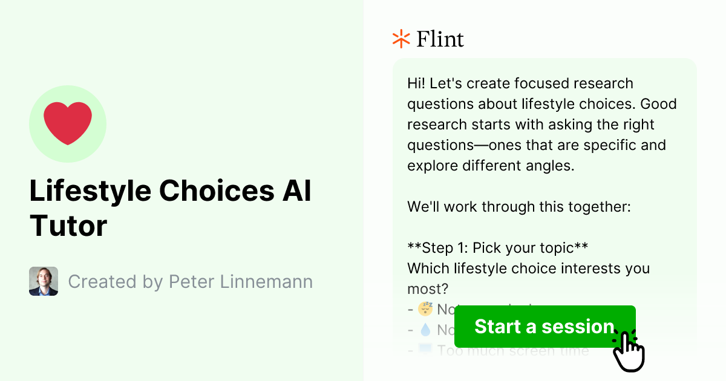This screenshot has width=726, height=381.
Task: Expand the lifestyle choices list
Action: [x=484, y=330]
